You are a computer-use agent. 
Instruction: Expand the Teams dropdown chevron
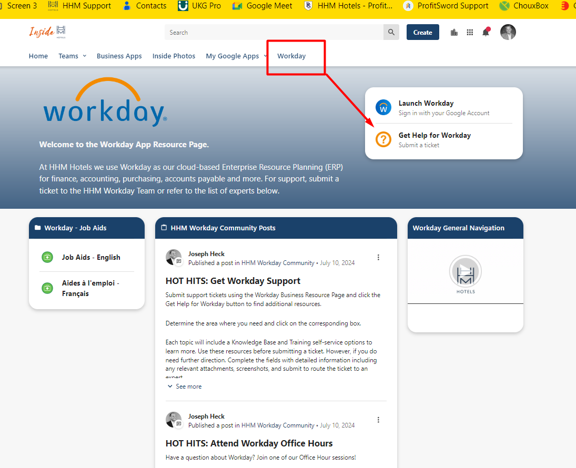[85, 56]
